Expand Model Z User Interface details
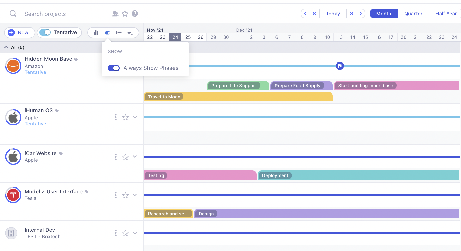461x251 pixels. point(135,195)
